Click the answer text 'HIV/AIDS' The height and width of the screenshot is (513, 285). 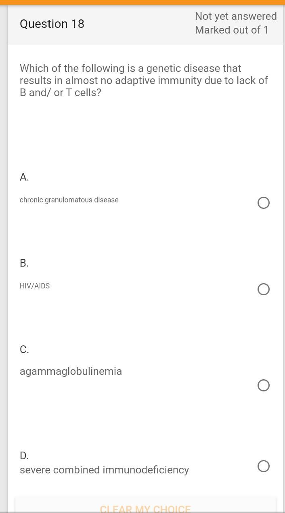pos(35,286)
